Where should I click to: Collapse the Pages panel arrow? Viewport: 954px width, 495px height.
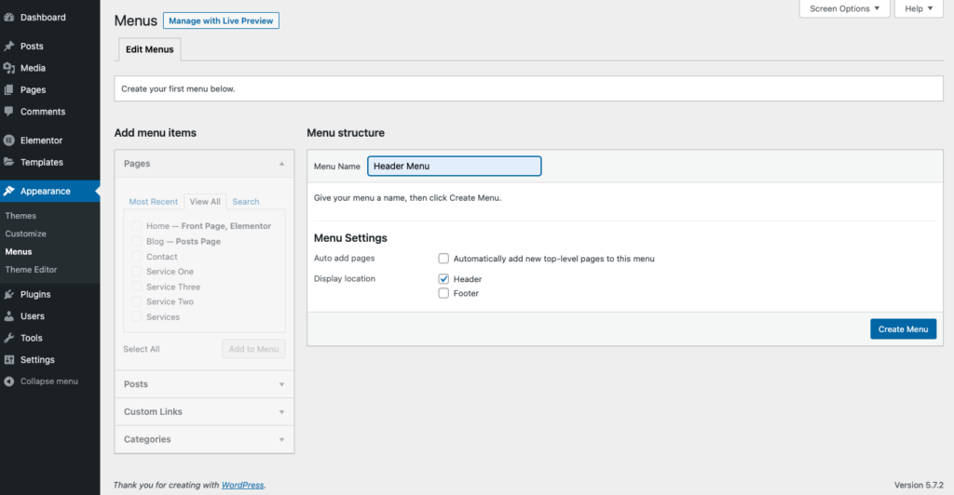click(x=281, y=164)
